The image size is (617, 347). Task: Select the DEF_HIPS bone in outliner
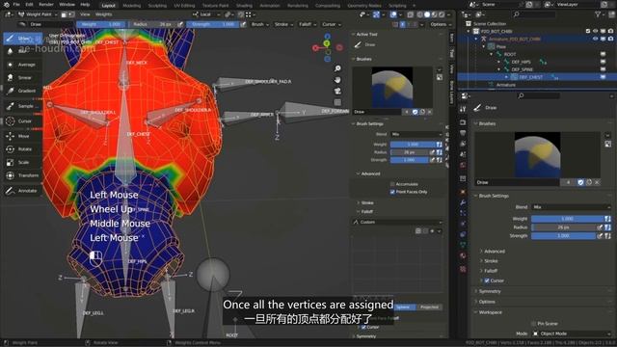coord(521,62)
